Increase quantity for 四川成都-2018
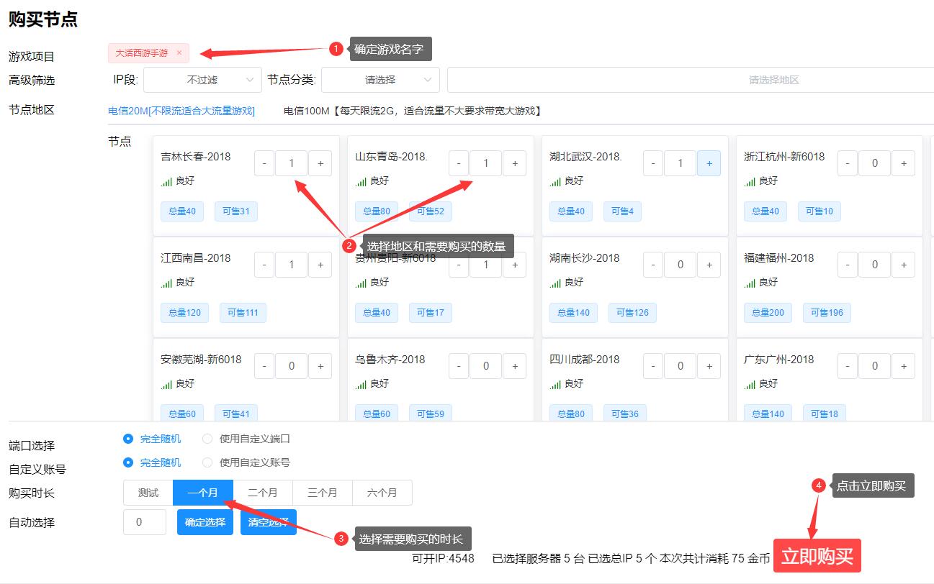This screenshot has height=584, width=934. [x=709, y=366]
